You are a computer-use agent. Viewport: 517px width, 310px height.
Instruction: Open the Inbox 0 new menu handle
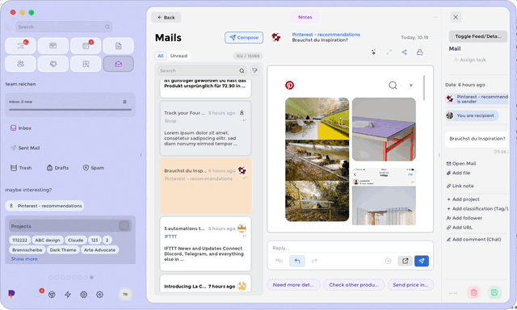(124, 102)
